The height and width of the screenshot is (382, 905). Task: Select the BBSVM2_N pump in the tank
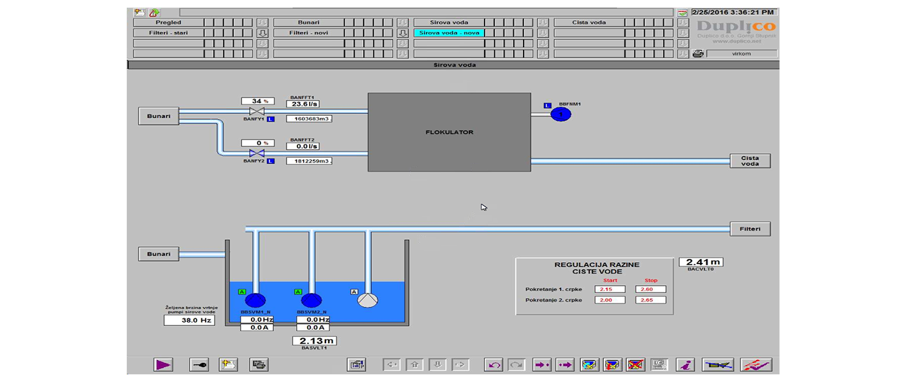311,301
